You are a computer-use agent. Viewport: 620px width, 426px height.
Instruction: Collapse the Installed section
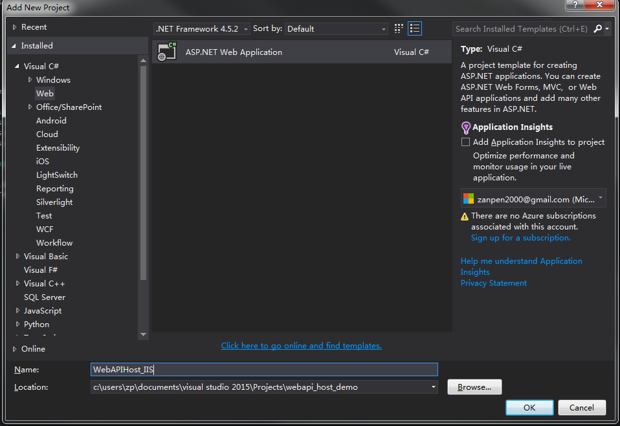14,46
